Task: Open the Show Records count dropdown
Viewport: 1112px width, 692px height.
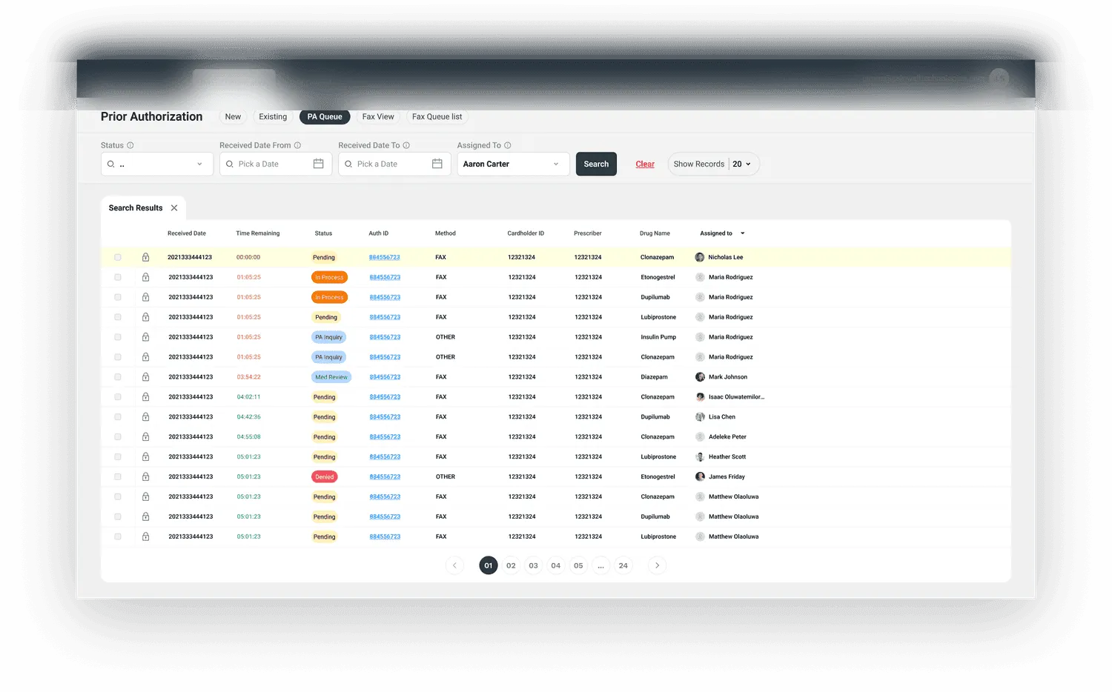Action: point(742,164)
